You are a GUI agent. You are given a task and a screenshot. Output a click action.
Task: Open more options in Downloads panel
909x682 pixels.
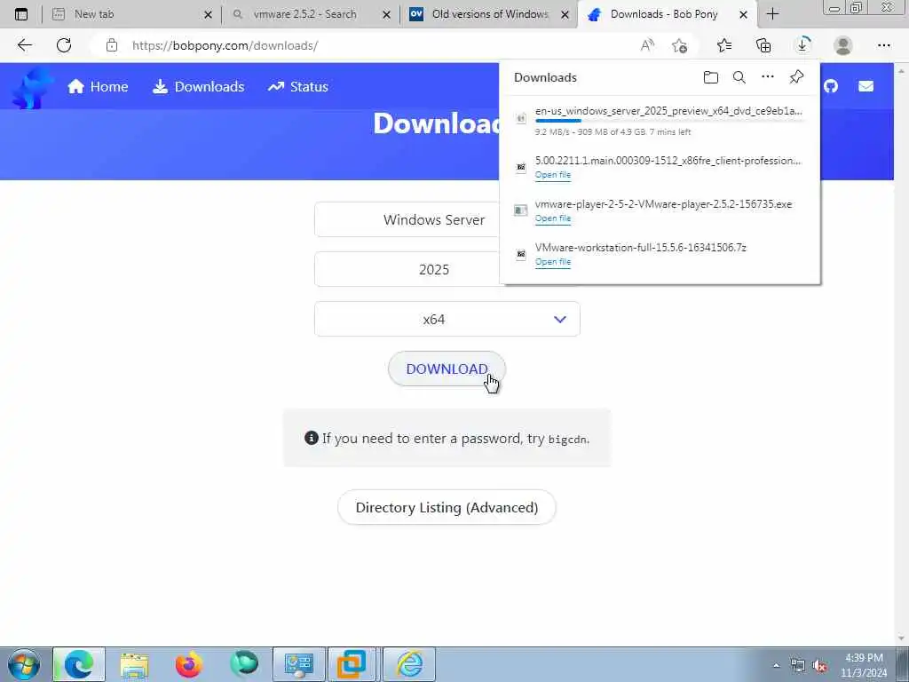click(x=768, y=76)
